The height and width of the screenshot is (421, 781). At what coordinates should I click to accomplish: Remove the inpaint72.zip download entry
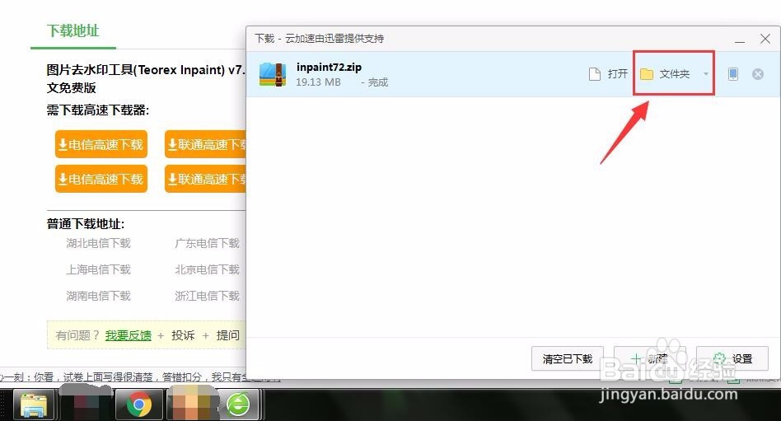click(x=758, y=74)
